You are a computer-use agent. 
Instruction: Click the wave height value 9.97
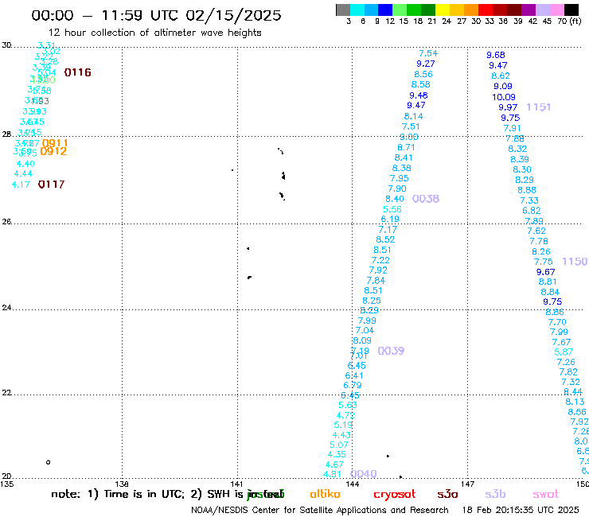(x=508, y=107)
